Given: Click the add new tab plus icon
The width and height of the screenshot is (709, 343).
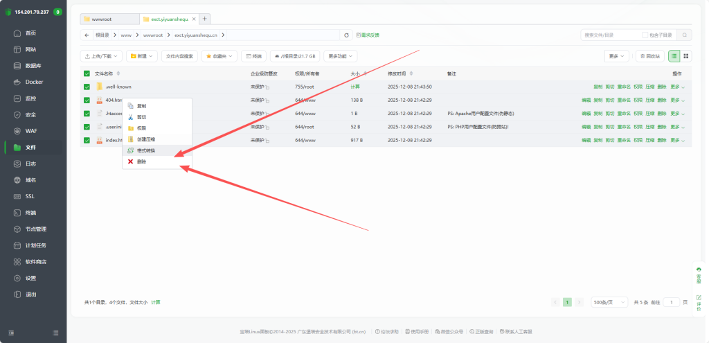Looking at the screenshot, I should click(x=205, y=19).
